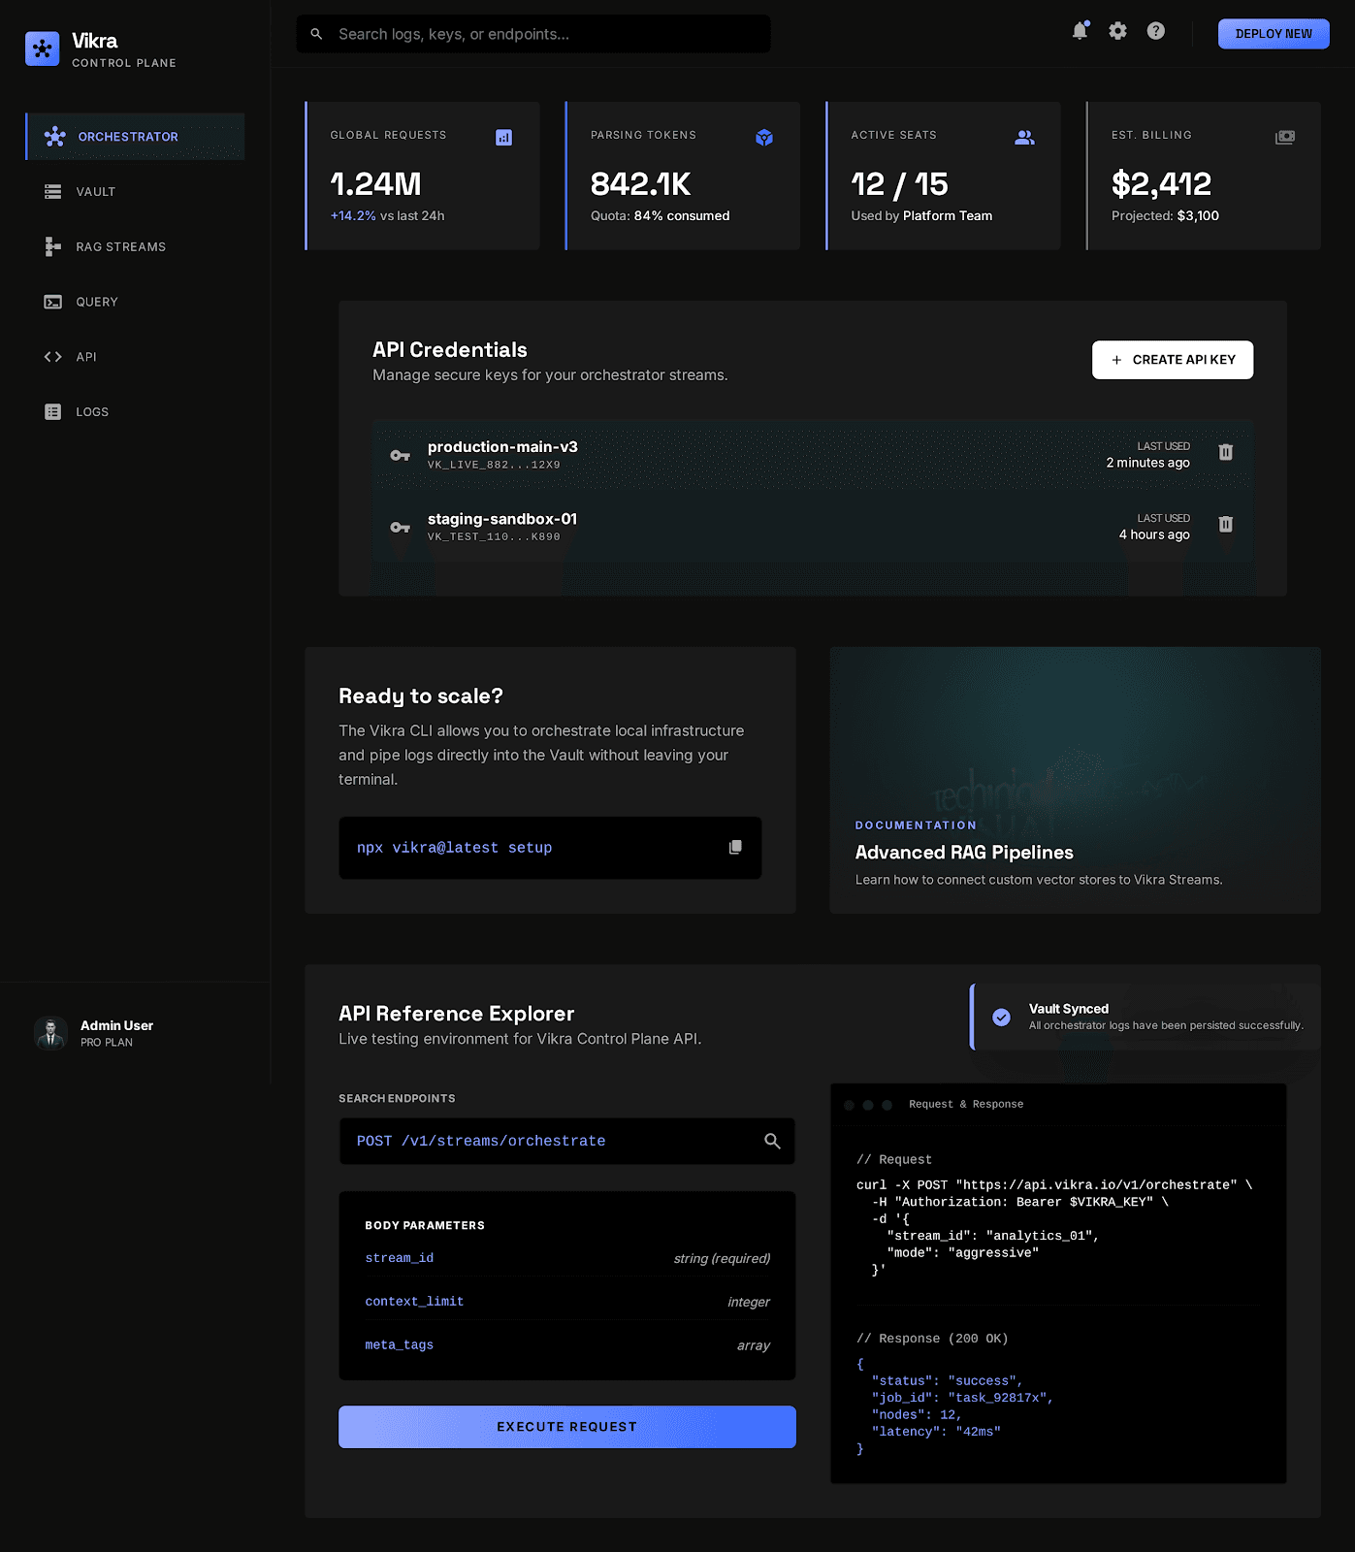
Task: Open the settings gear
Action: tap(1117, 31)
